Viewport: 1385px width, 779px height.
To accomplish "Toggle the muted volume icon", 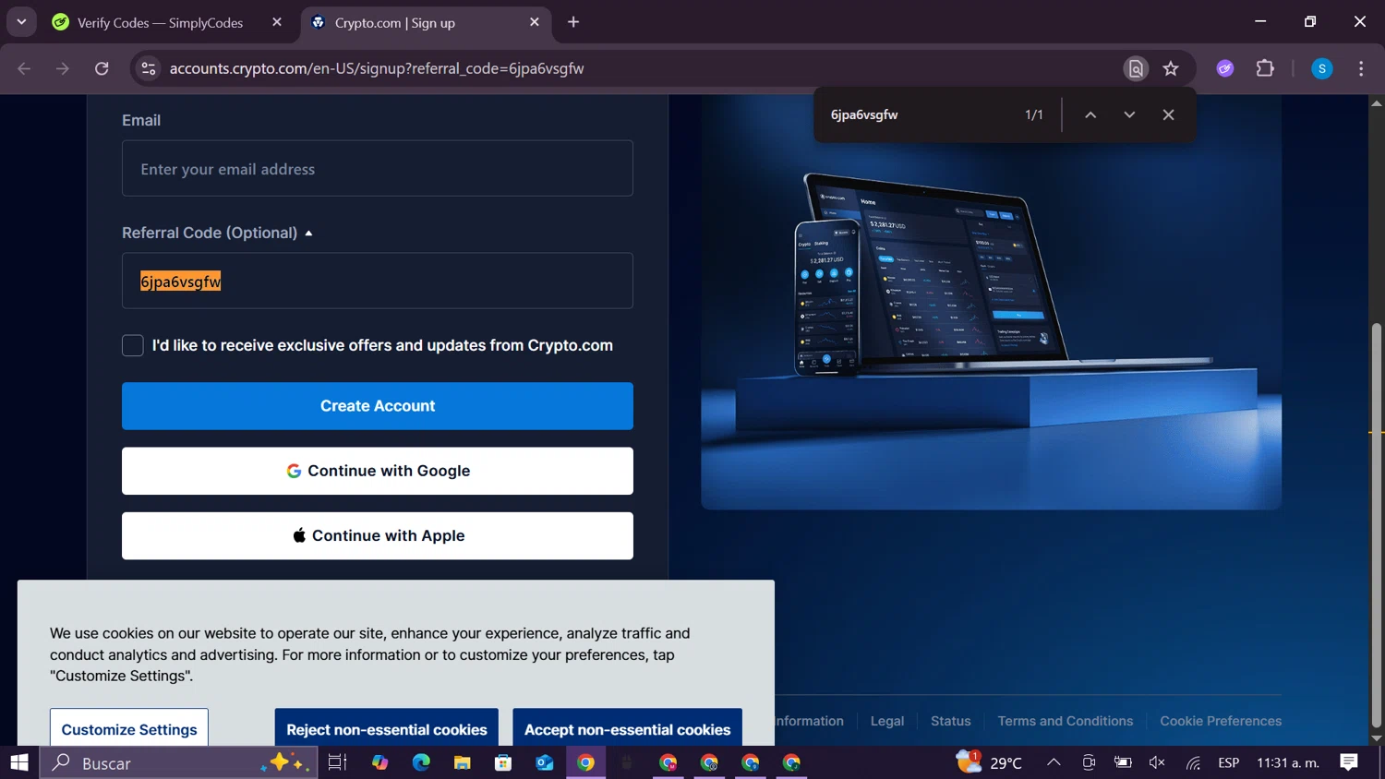I will 1157,762.
